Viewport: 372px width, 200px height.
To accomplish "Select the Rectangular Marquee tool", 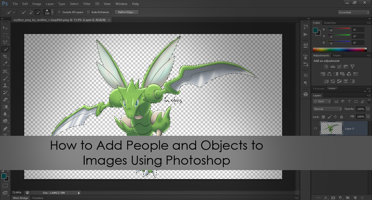I will tap(5, 35).
